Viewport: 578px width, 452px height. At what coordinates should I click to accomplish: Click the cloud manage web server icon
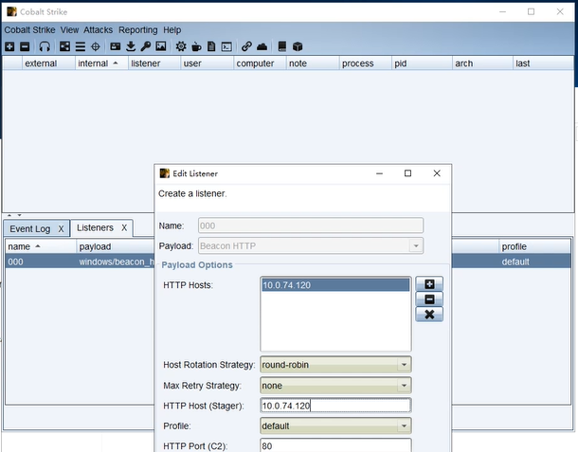pyautogui.click(x=262, y=46)
